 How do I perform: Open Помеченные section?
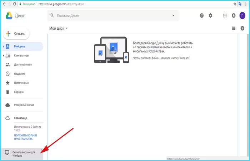point(22,83)
